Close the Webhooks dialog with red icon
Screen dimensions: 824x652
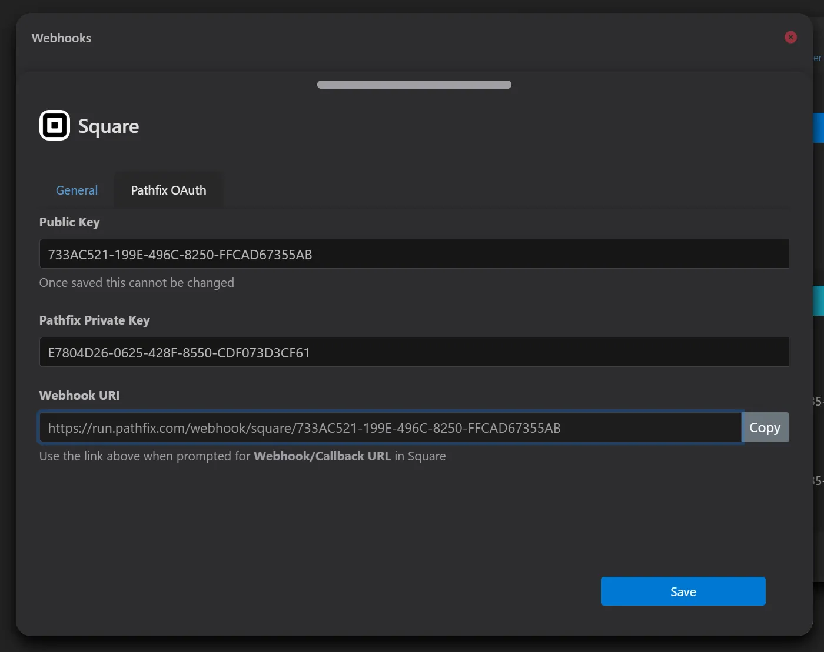click(x=790, y=37)
